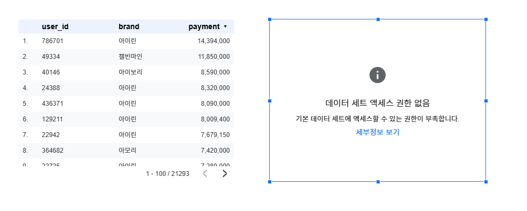Click brand cell 아이보리
Screen dimensions: 527x211
click(131, 72)
